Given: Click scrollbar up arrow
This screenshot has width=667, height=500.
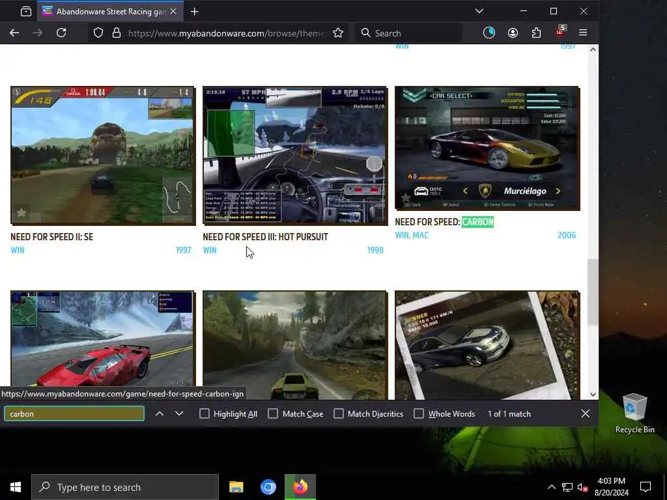Looking at the screenshot, I should 593,49.
